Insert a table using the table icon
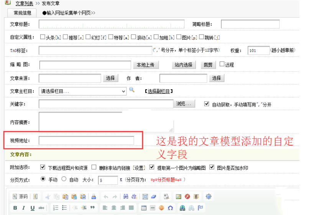Image resolution: width=309 pixels, height=215 pixels. click(x=143, y=208)
